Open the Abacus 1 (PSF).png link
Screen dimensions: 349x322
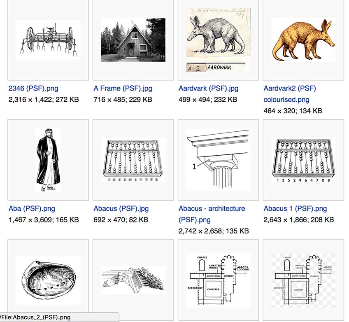coord(295,209)
